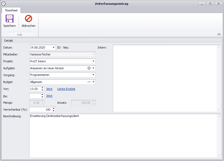Clear the Aufgabe field with the X icon

(x=89, y=68)
